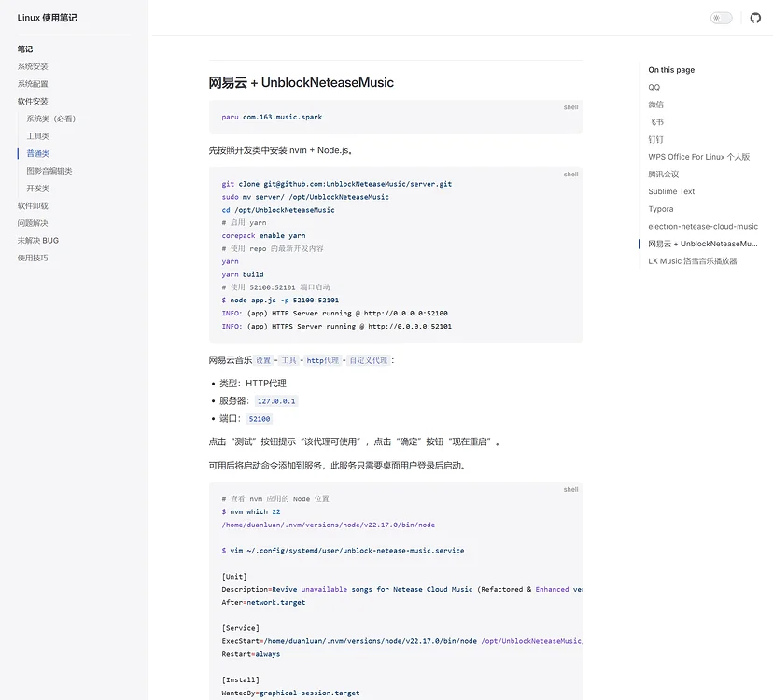Click the node app.js -p 52100:52101 line
Image resolution: width=773 pixels, height=700 pixels.
click(x=280, y=301)
